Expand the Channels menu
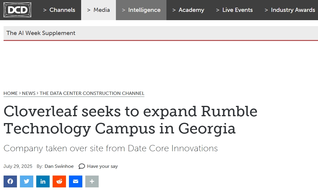The height and width of the screenshot is (196, 318). coord(59,10)
